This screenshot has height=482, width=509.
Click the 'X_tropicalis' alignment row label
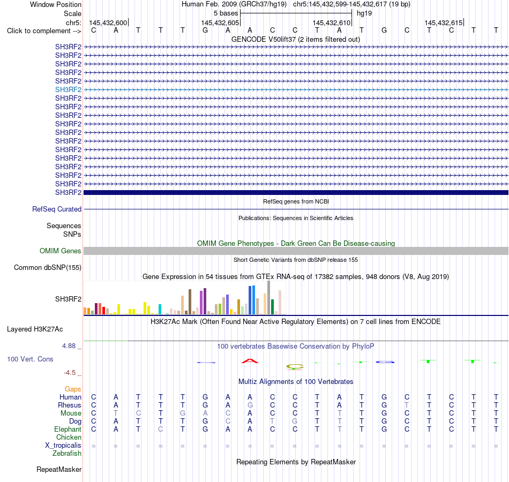click(x=63, y=446)
